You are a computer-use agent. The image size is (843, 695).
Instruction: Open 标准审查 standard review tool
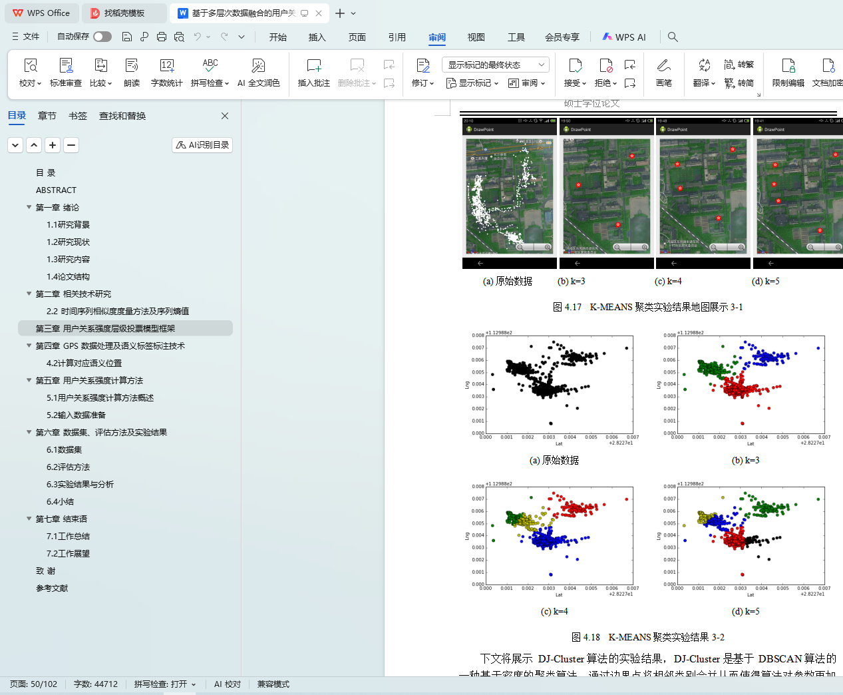point(66,66)
